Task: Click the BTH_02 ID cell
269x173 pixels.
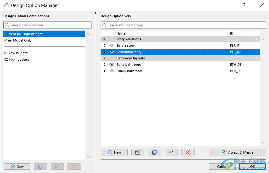Action: click(236, 71)
